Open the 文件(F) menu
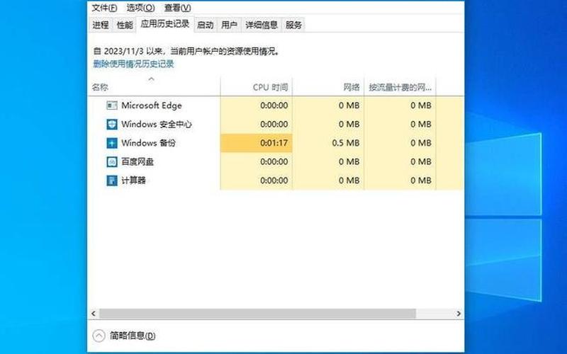The image size is (567, 354). tap(104, 8)
